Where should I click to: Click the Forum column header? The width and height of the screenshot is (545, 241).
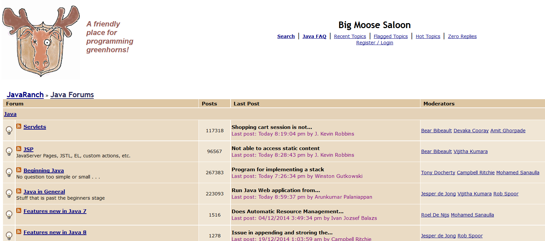[x=15, y=104]
